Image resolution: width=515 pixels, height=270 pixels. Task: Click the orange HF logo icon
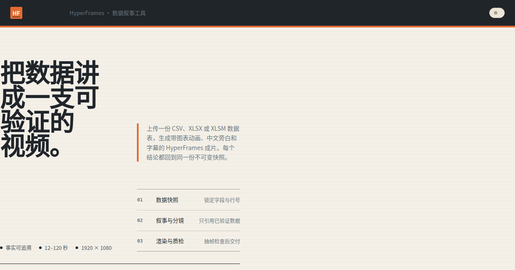16,13
